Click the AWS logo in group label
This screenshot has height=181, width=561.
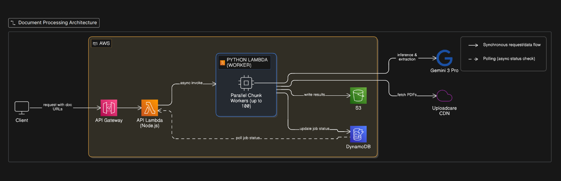tap(95, 44)
